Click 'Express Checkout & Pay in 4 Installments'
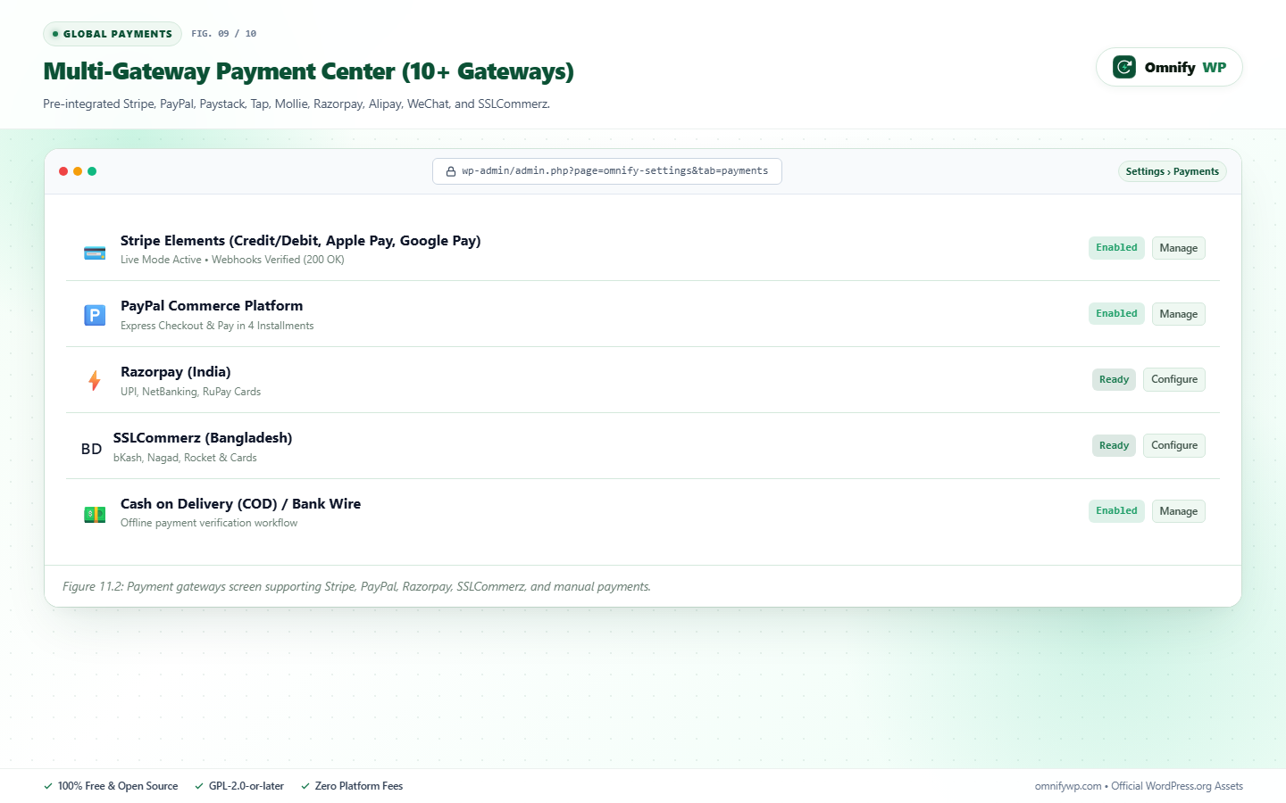 click(x=217, y=326)
